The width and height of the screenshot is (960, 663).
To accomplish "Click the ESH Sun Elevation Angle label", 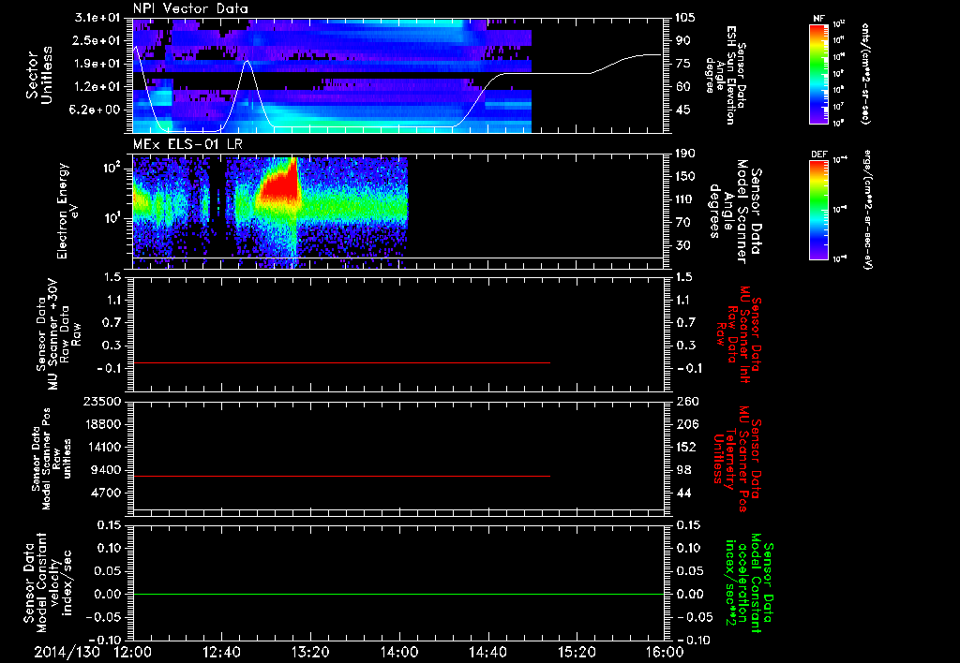I will click(726, 75).
